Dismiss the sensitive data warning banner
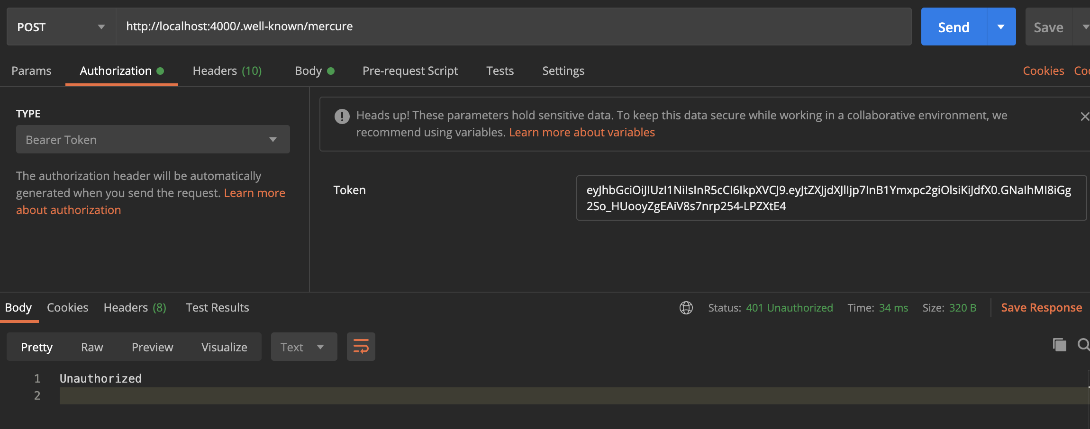The height and width of the screenshot is (429, 1090). (x=1084, y=116)
